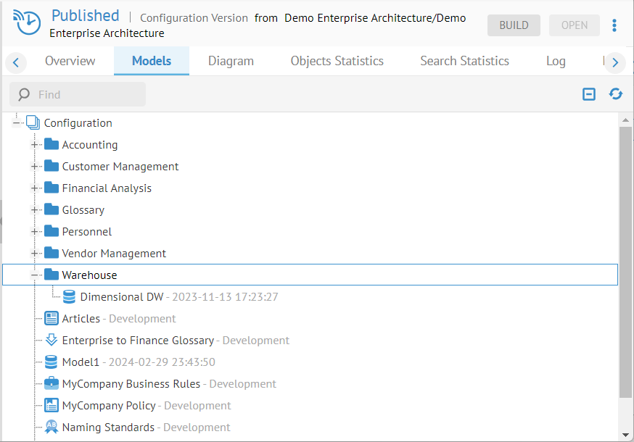The image size is (634, 442).
Task: Open the Objects Statistics tab
Action: pos(337,61)
